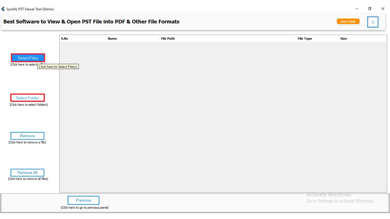Viewport: 390px width, 219px height.
Task: Click the File Path column header
Action: [228, 39]
